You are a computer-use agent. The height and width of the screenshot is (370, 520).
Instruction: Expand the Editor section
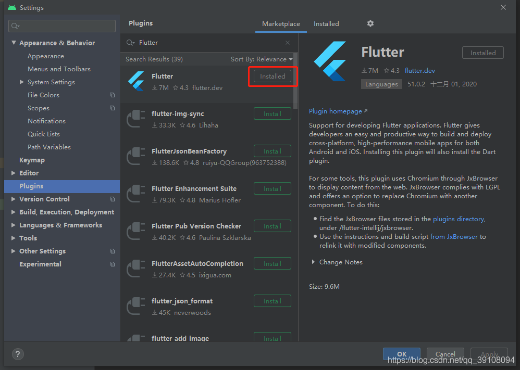click(x=13, y=173)
